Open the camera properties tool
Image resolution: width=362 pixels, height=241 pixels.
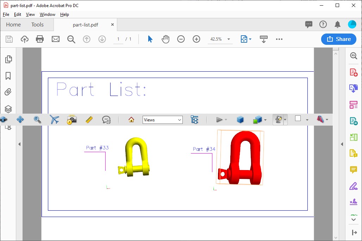71,120
